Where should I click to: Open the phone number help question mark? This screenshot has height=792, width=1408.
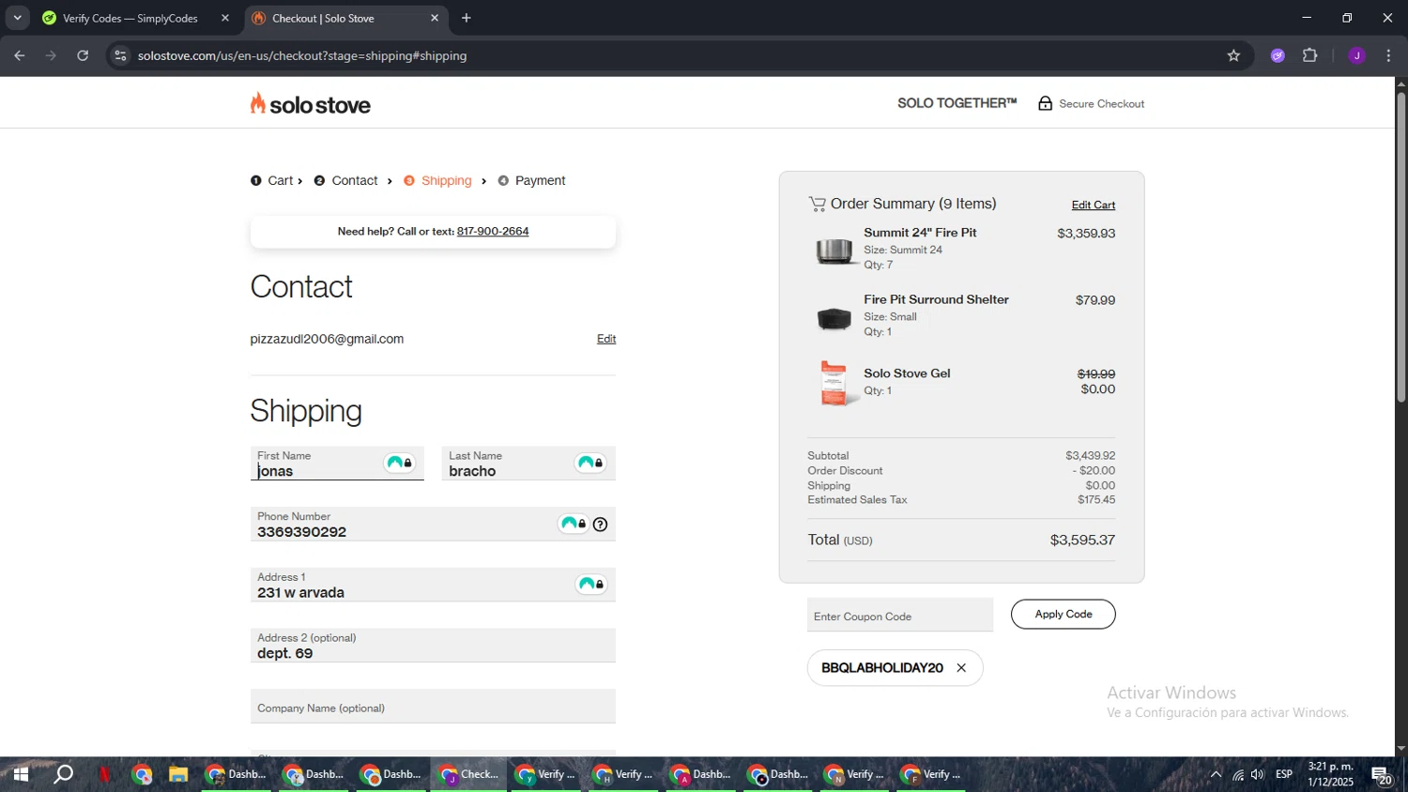point(601,525)
